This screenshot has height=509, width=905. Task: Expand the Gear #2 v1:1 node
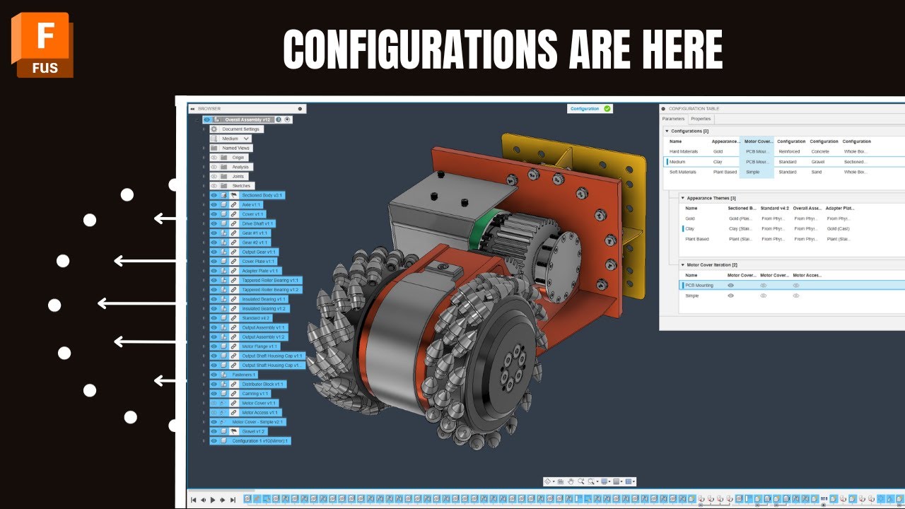tap(204, 242)
